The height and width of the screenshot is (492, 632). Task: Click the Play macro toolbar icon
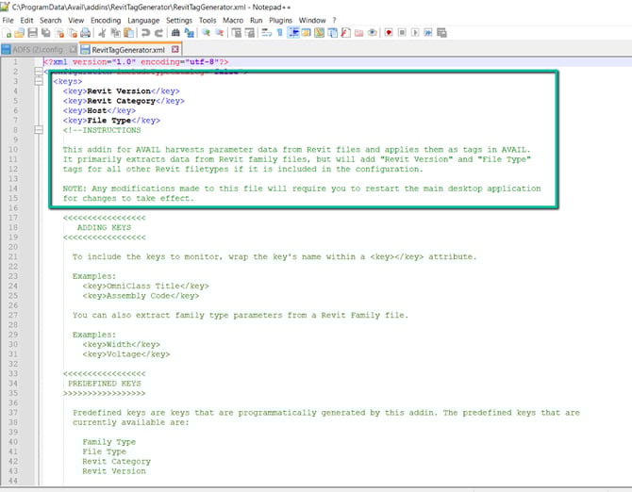tap(416, 32)
